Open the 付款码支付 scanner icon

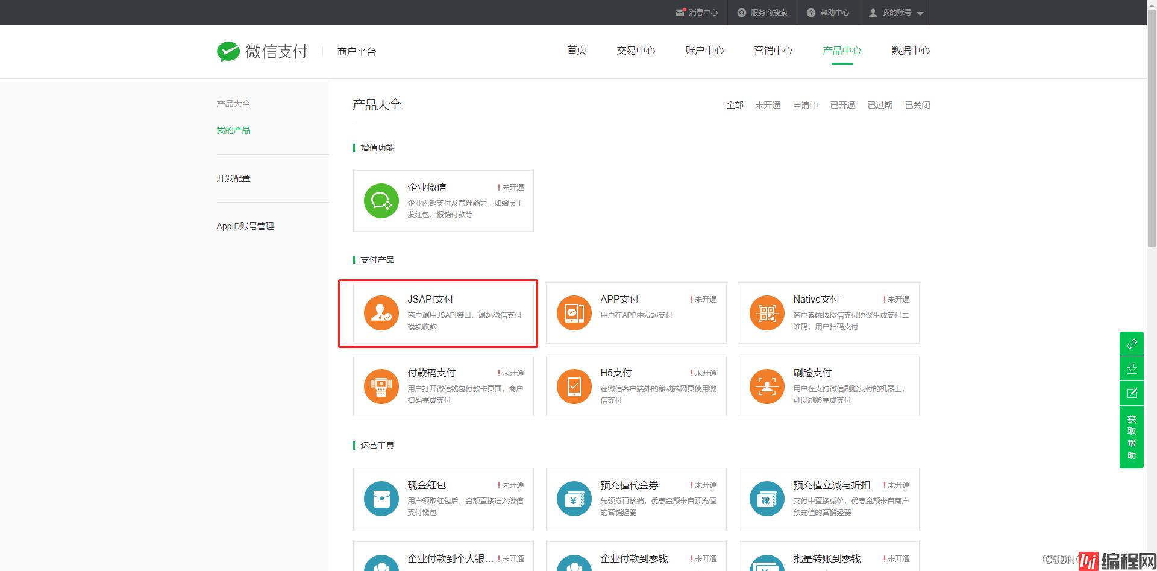tap(381, 386)
